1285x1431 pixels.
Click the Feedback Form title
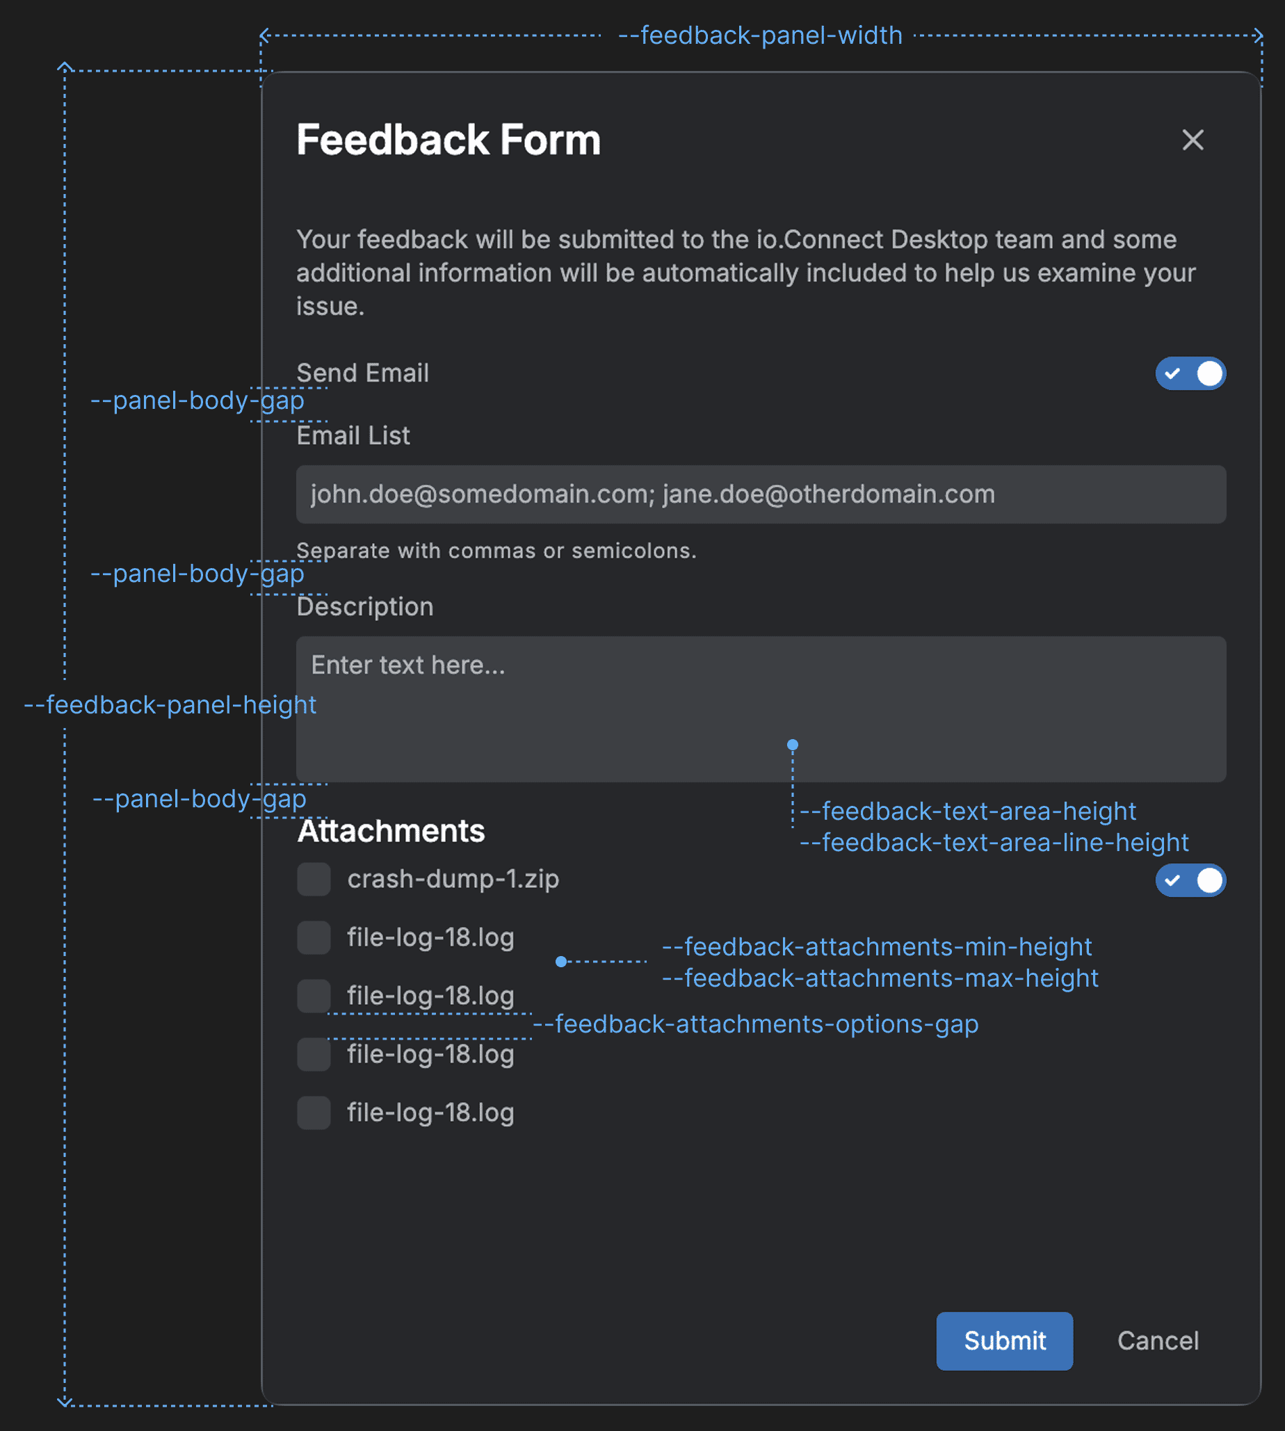[449, 140]
